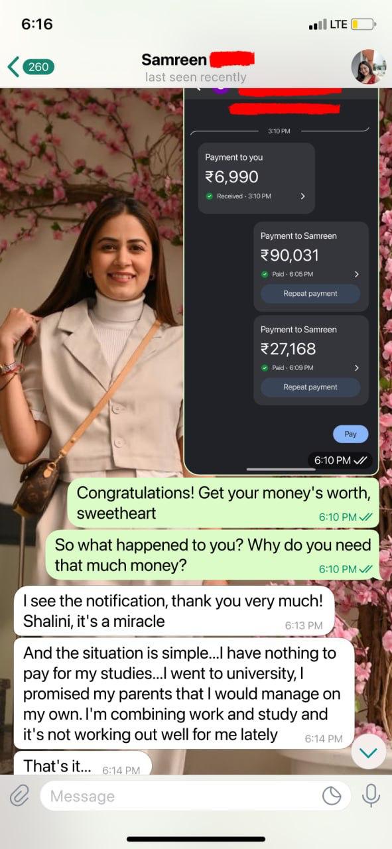Tap the paperclip attachment icon
This screenshot has height=849, width=392.
(20, 795)
